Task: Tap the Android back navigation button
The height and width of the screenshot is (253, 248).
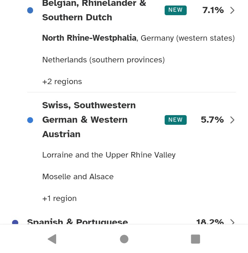Action: (52, 239)
